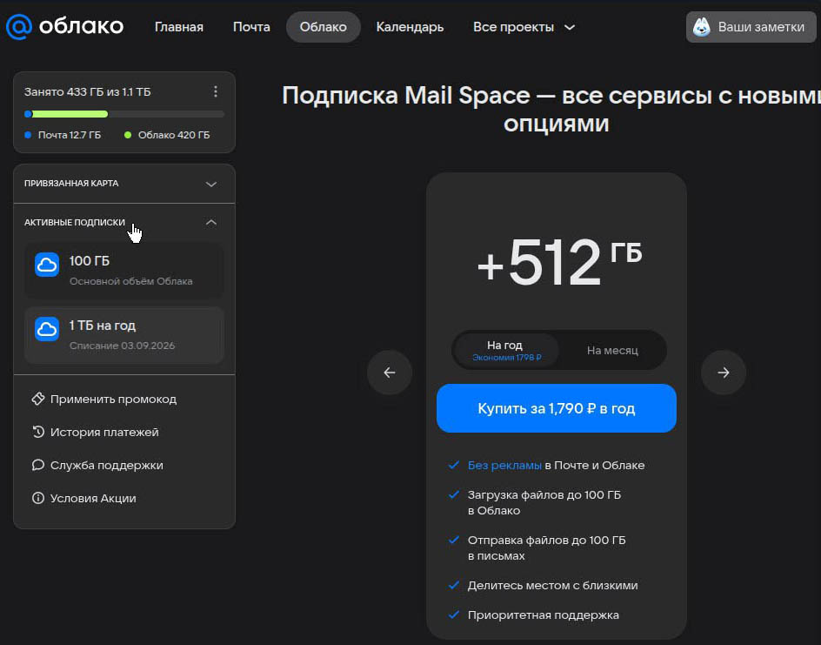
Task: Click the support chat bubble icon
Action: point(37,465)
